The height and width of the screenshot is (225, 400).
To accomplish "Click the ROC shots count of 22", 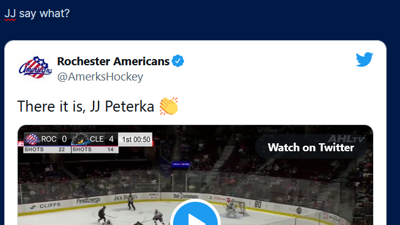I will (x=62, y=149).
